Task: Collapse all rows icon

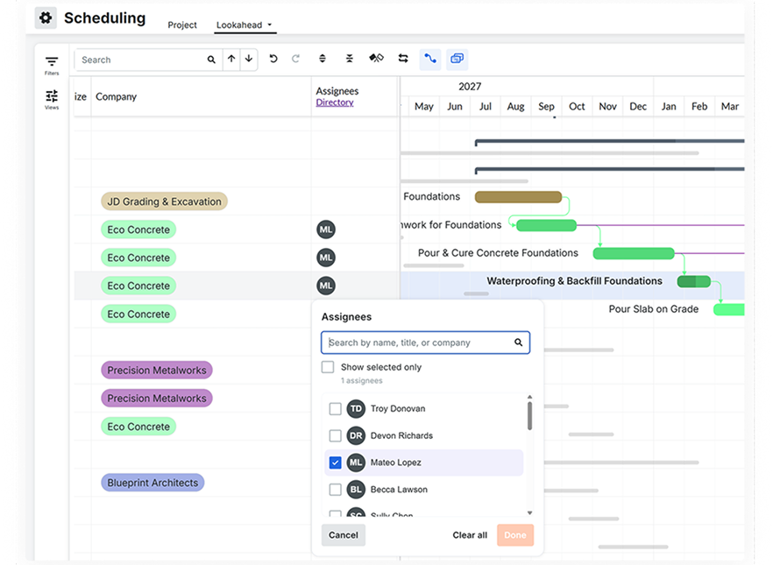Action: click(350, 59)
